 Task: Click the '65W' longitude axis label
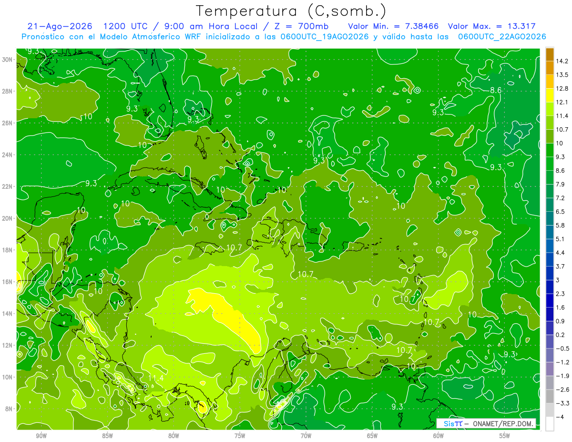372,436
